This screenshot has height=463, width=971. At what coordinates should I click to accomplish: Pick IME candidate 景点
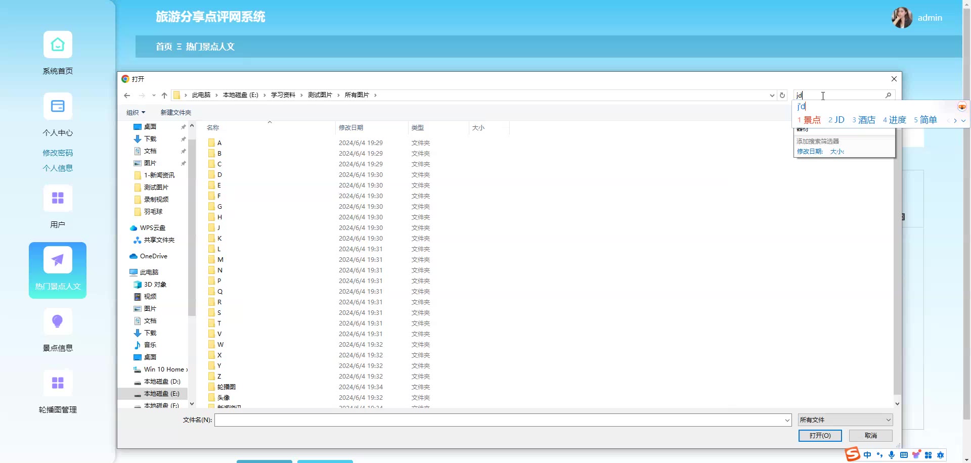(809, 120)
